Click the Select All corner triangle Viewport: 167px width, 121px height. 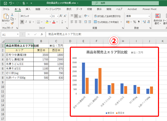click(x=3, y=41)
